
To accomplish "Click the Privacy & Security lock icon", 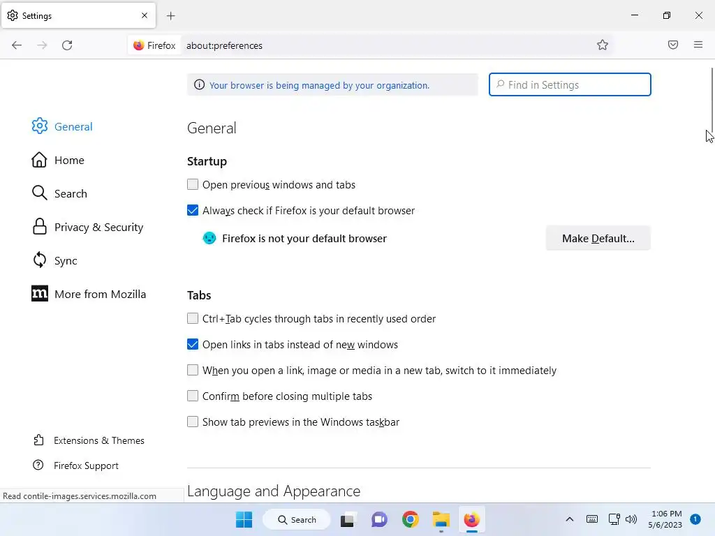I will pos(39,227).
